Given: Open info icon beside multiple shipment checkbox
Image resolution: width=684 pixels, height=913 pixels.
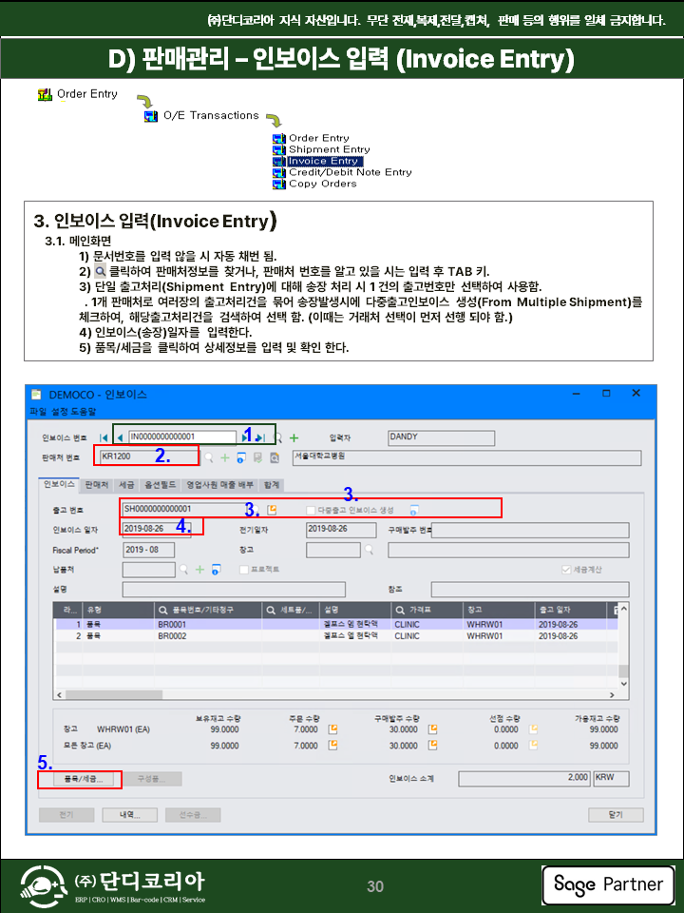Looking at the screenshot, I should pos(414,510).
